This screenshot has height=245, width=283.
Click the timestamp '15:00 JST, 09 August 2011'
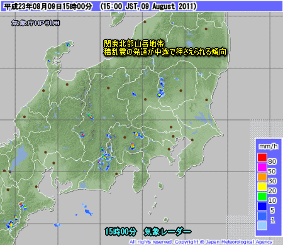coord(148,6)
